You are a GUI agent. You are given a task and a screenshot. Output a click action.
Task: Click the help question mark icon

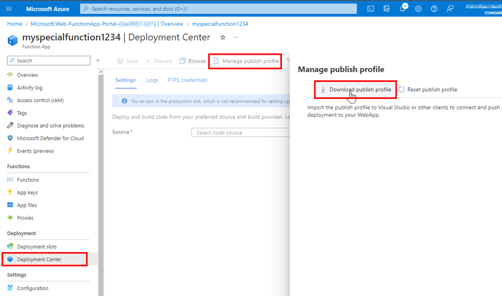pos(434,9)
